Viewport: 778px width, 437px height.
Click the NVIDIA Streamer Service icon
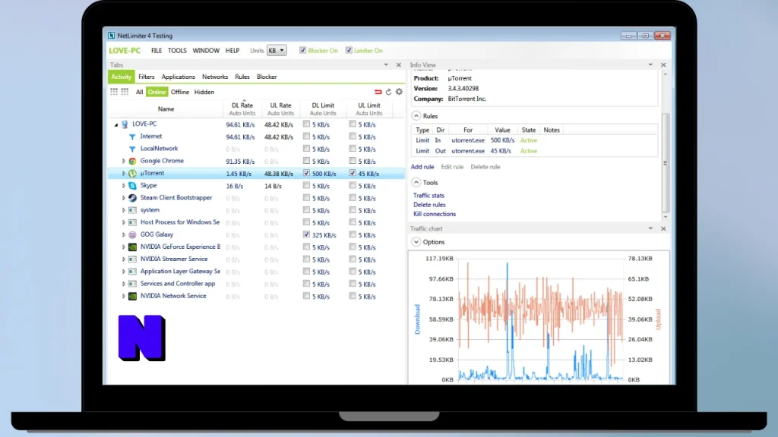click(132, 259)
